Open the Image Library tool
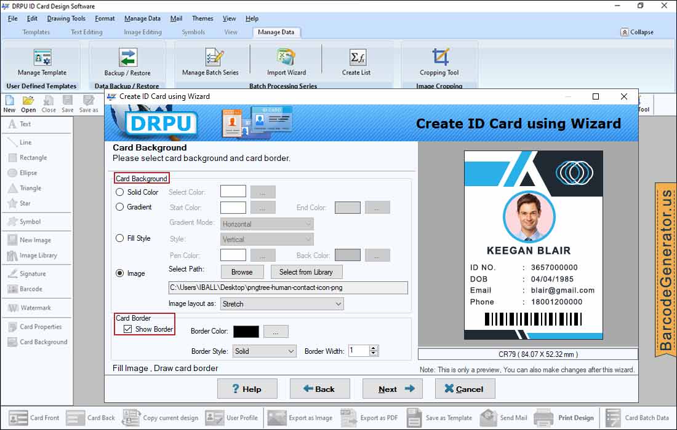 coord(33,256)
